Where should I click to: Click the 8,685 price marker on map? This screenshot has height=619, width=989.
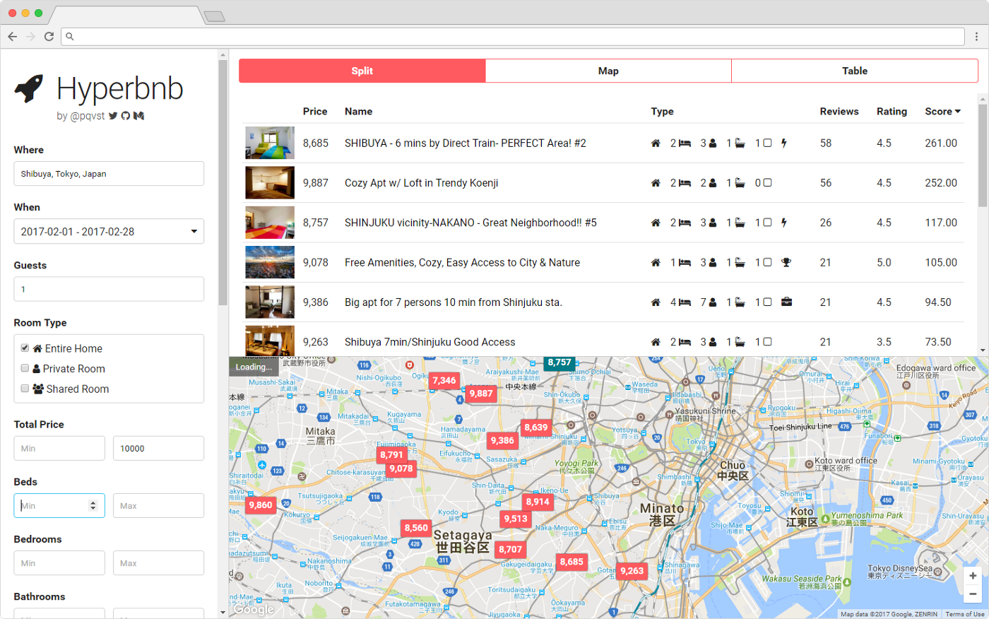tap(572, 562)
